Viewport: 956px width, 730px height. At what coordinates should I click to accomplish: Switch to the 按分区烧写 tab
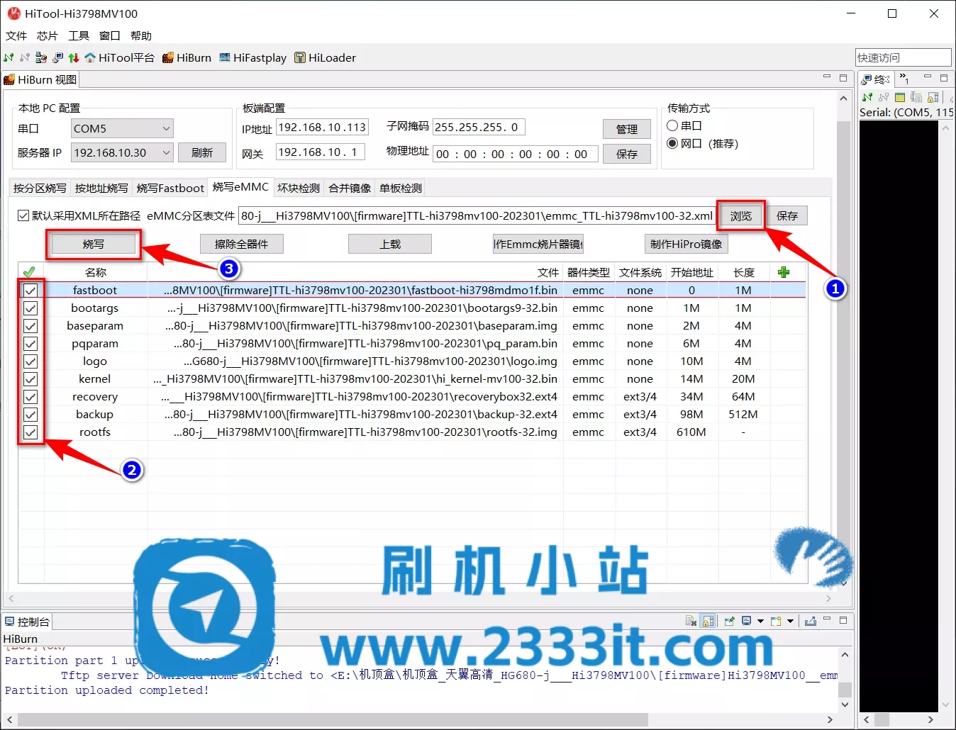point(40,189)
